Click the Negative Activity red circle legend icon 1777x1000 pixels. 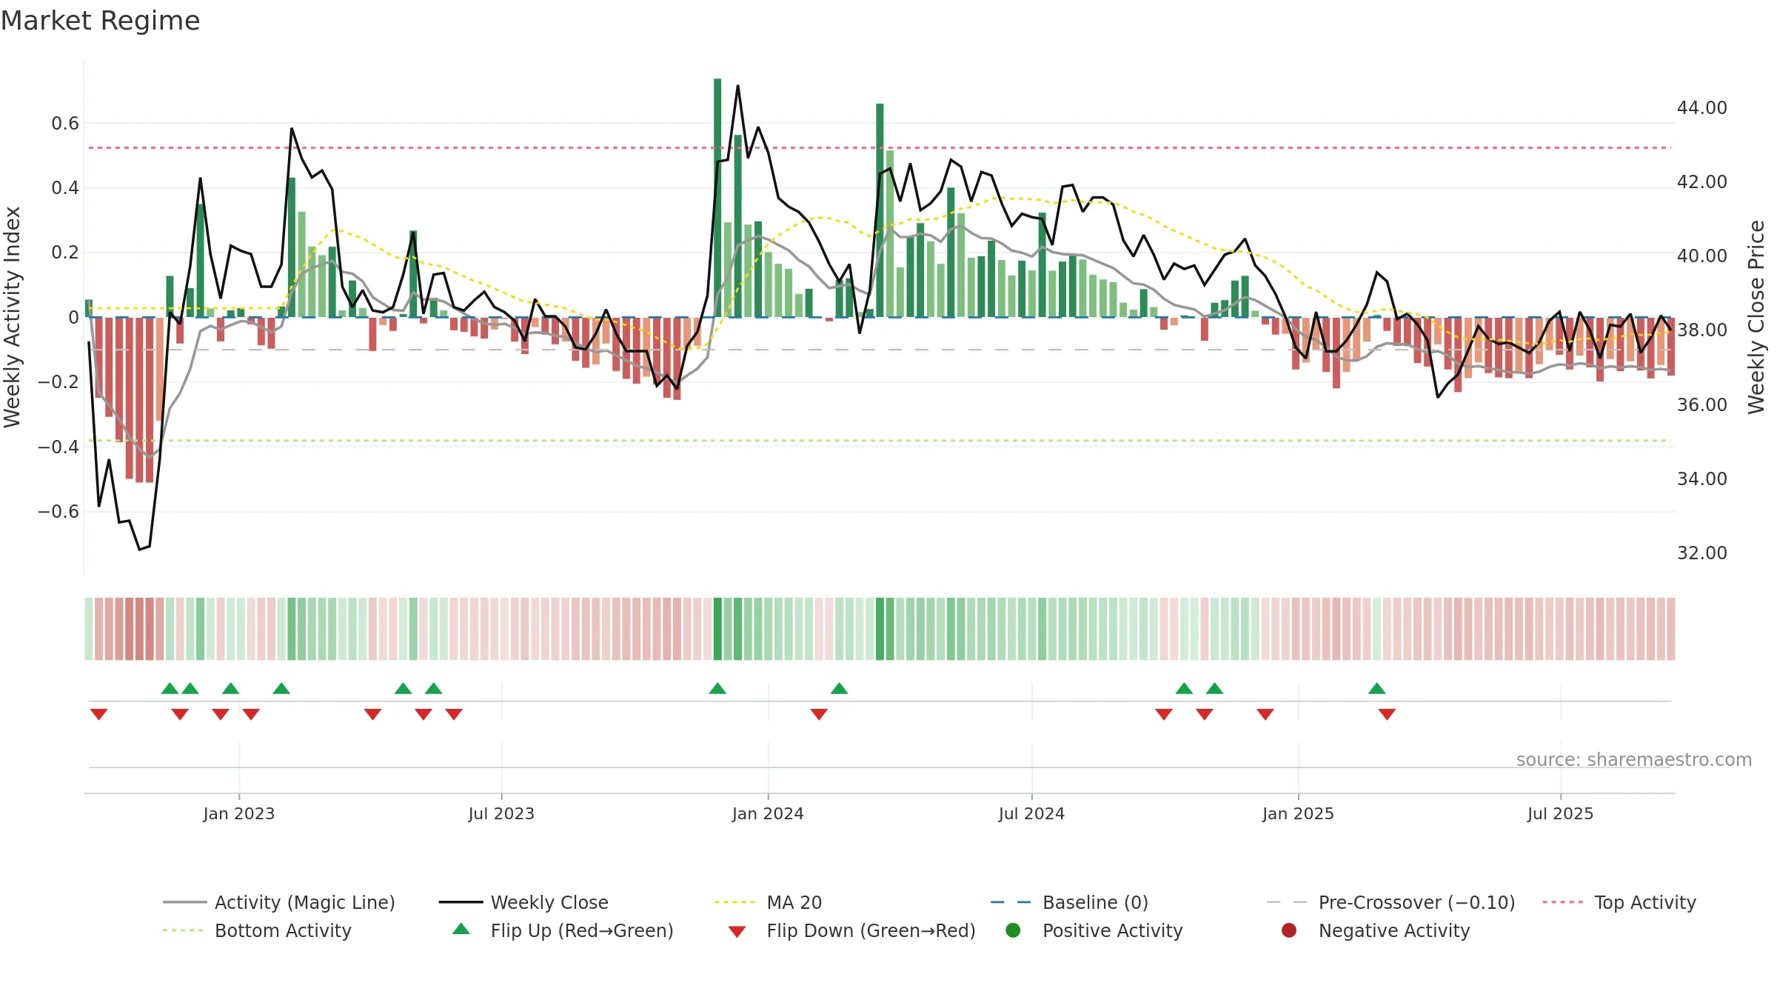pos(1289,930)
